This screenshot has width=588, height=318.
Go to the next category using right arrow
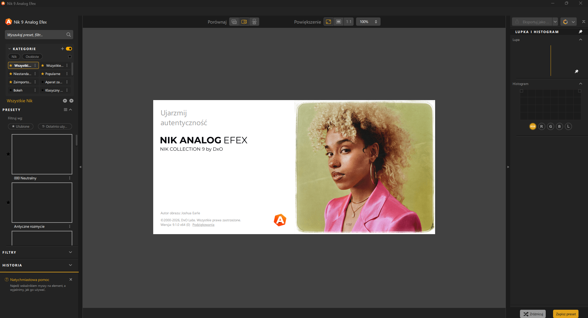tap(71, 101)
